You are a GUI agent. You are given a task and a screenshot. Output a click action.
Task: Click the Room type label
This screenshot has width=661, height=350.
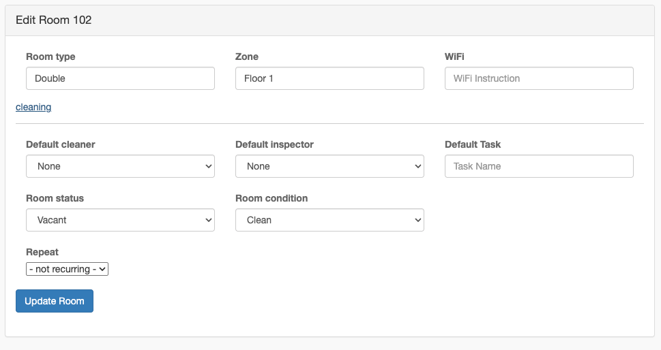pos(50,57)
